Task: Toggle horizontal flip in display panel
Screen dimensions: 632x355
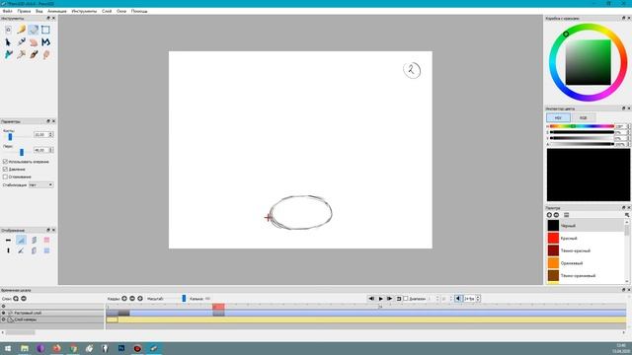Action: (x=9, y=241)
